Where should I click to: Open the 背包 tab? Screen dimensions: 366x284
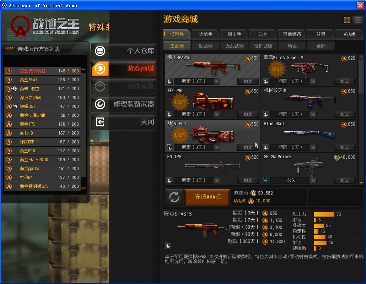[x=321, y=34]
